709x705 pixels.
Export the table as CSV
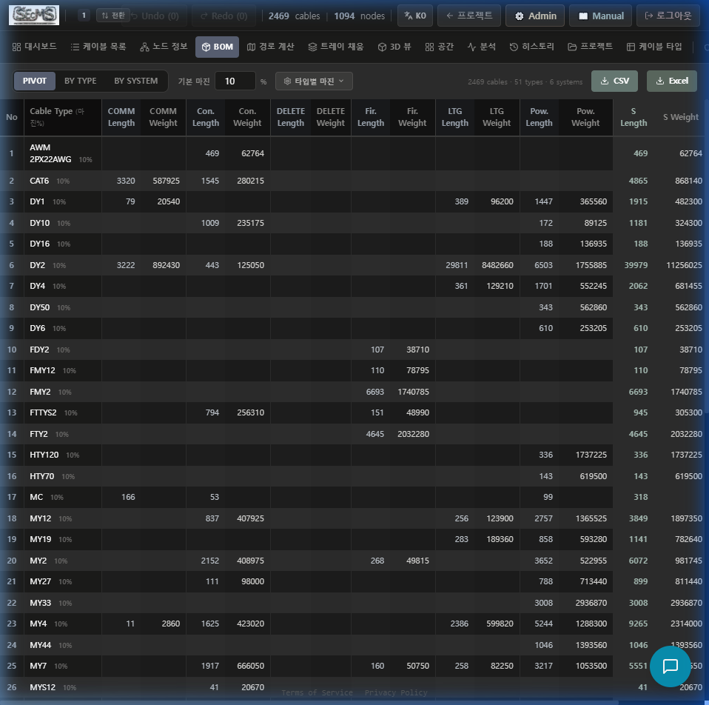614,81
